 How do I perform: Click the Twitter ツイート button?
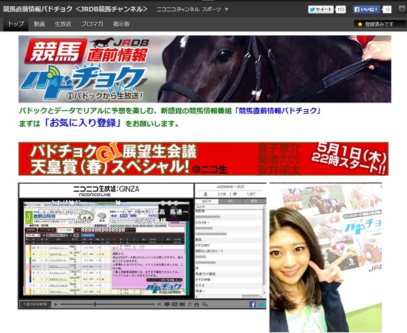321,9
